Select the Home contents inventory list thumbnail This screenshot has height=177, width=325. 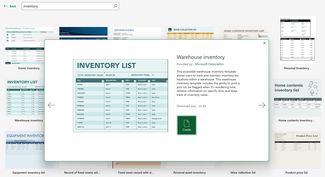click(x=297, y=98)
